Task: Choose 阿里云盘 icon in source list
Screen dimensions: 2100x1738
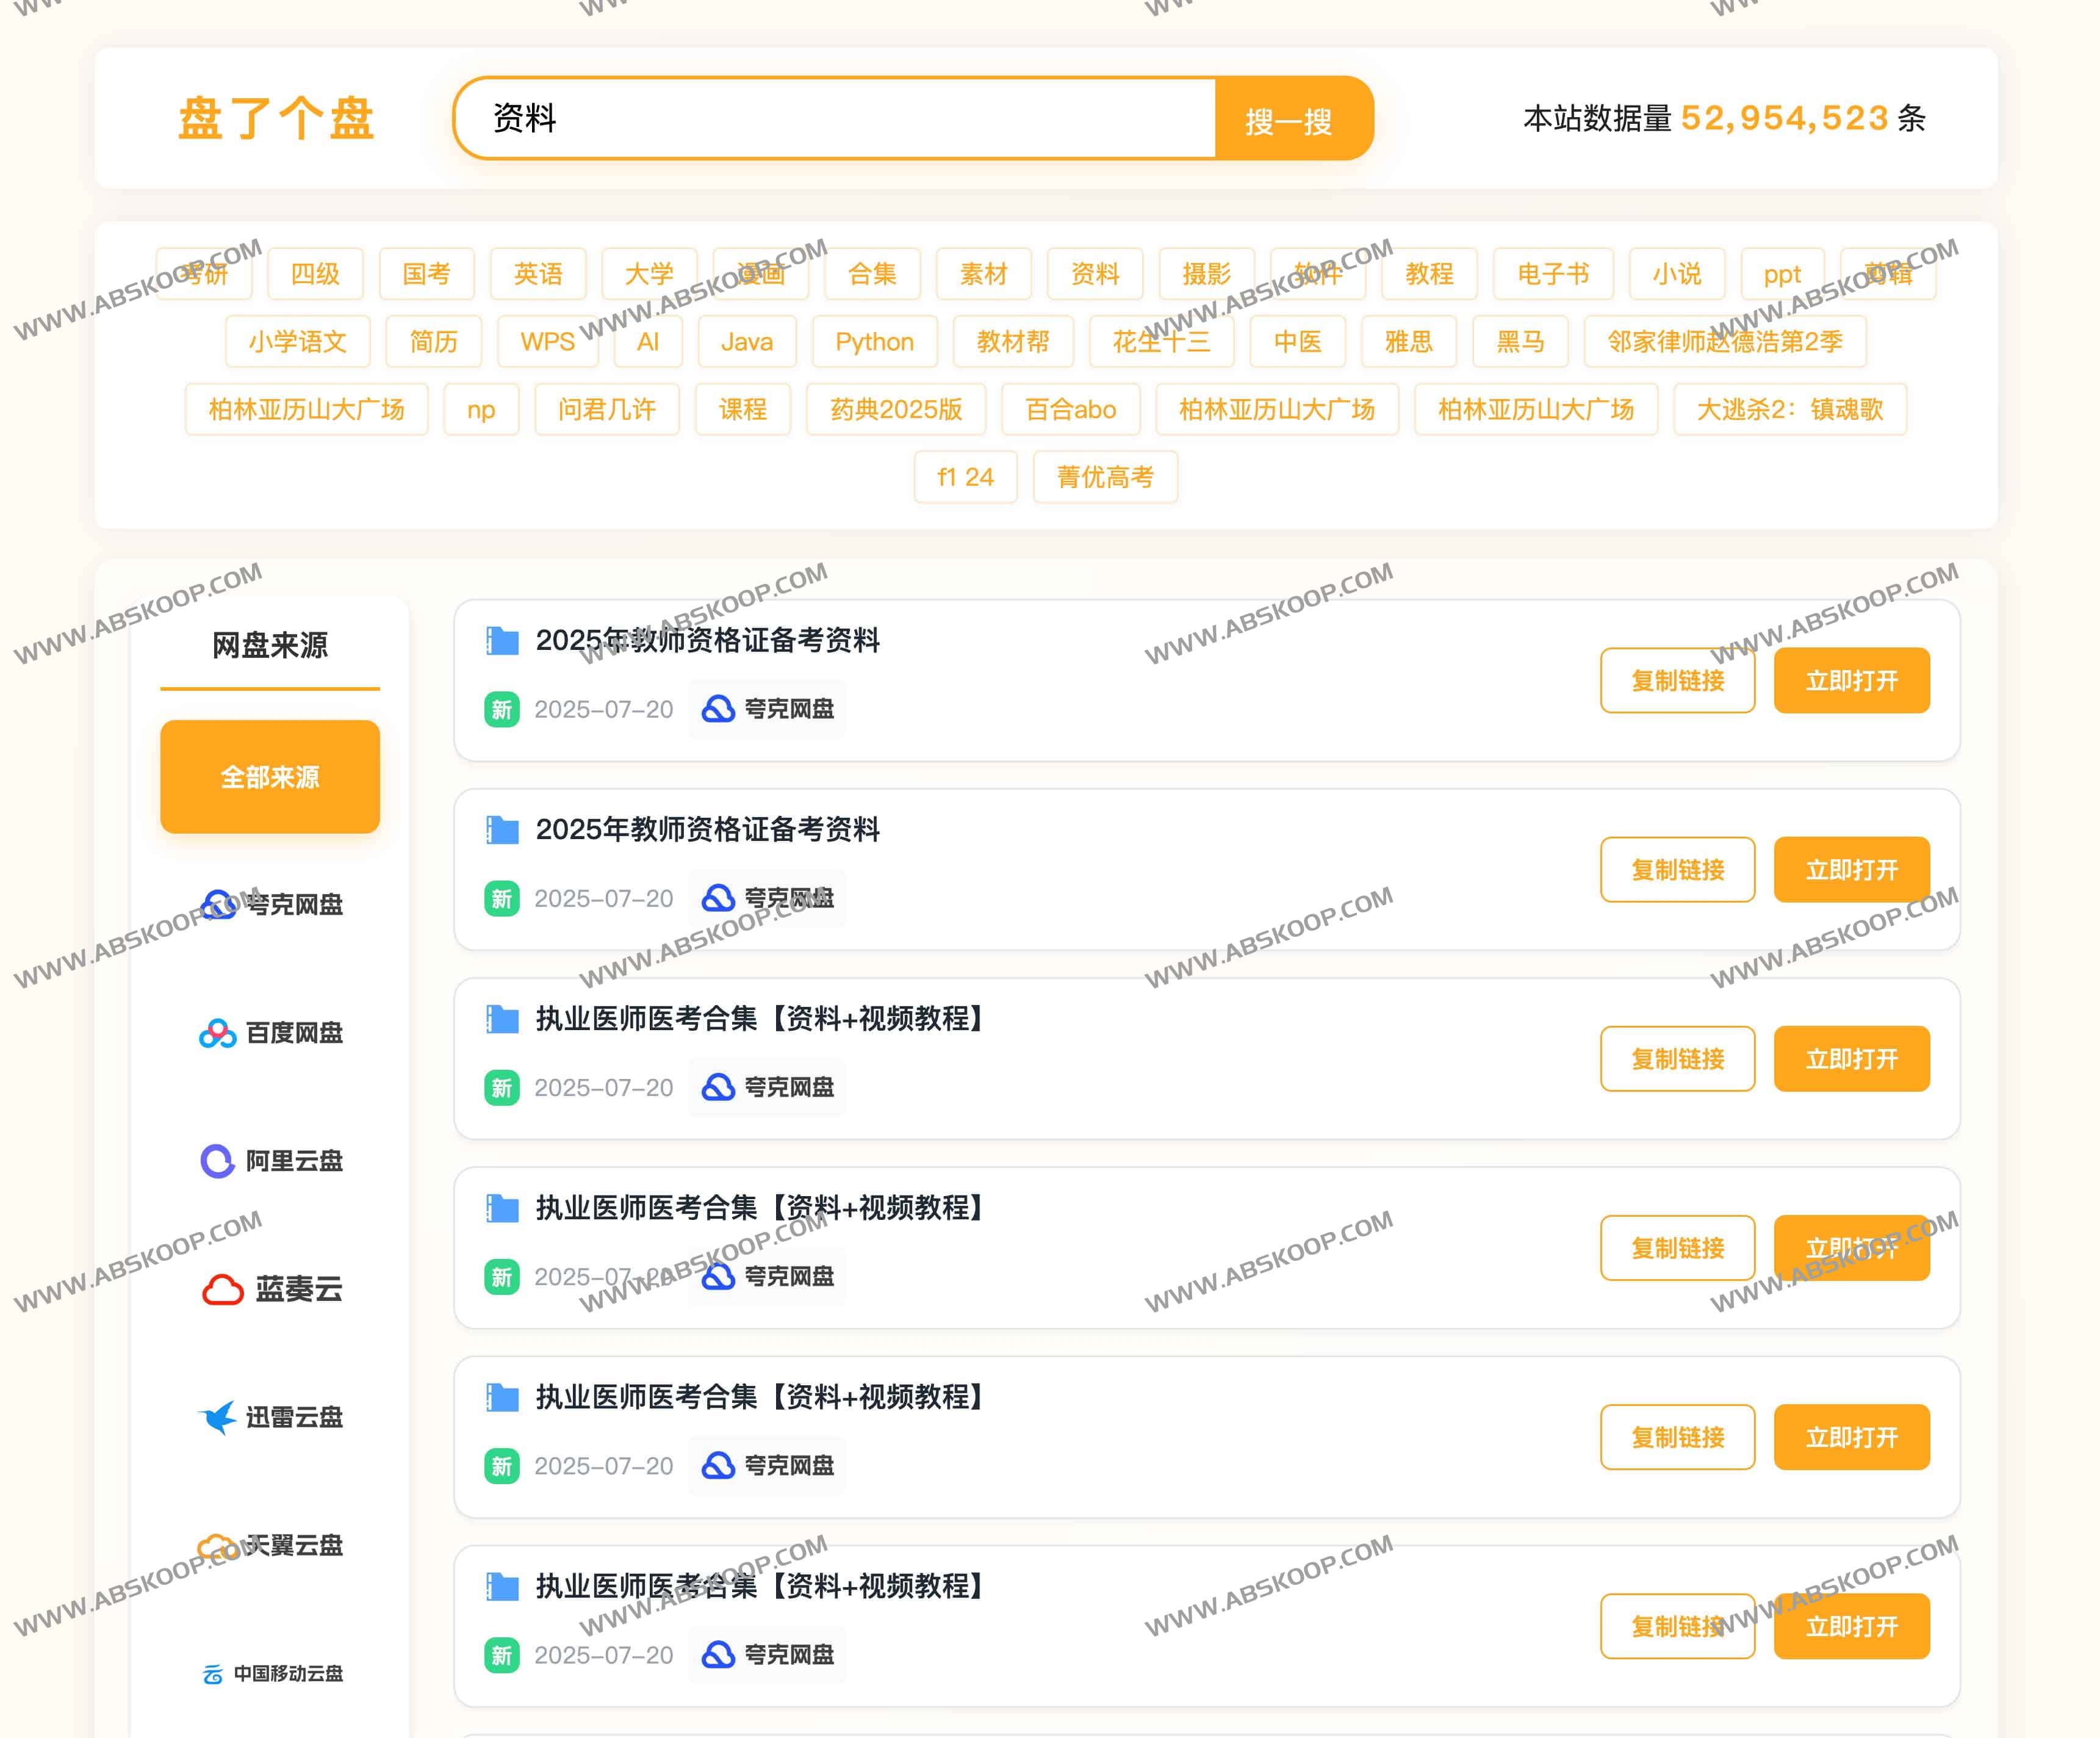Action: [x=217, y=1161]
